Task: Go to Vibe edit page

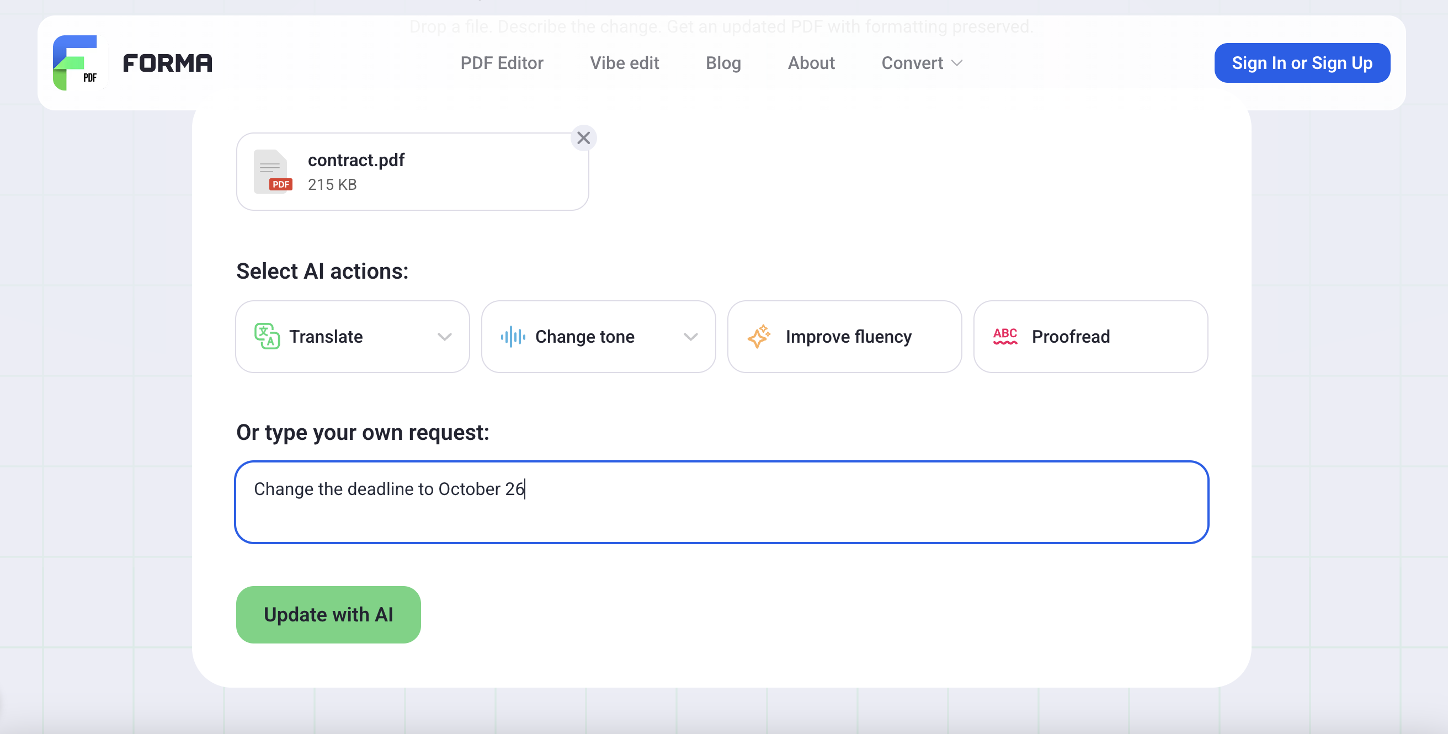Action: click(624, 63)
